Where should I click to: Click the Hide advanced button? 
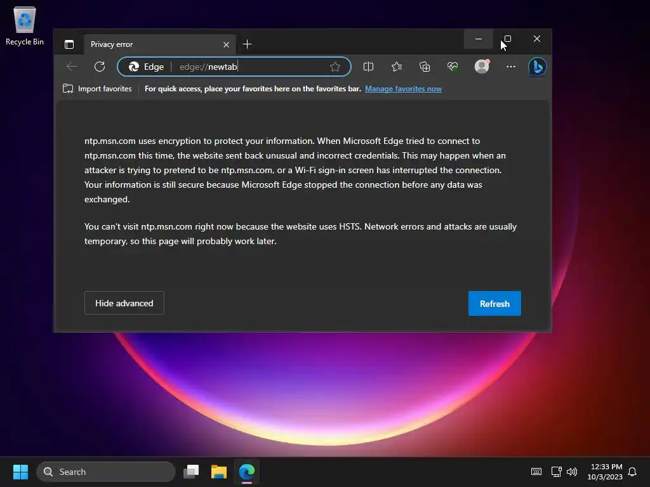[124, 303]
